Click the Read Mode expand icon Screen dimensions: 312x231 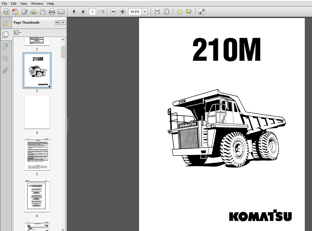[202, 12]
